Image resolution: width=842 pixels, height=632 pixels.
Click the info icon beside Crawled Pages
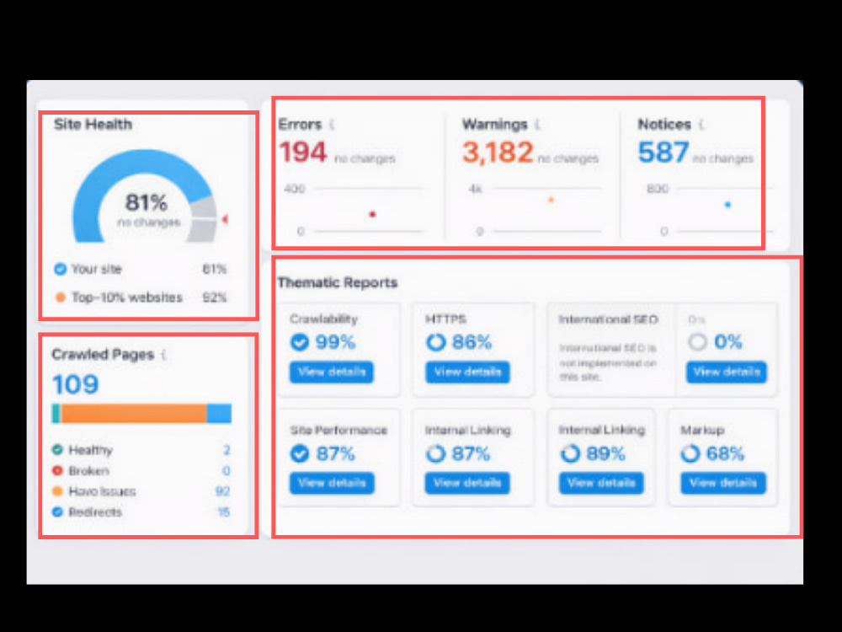164,355
